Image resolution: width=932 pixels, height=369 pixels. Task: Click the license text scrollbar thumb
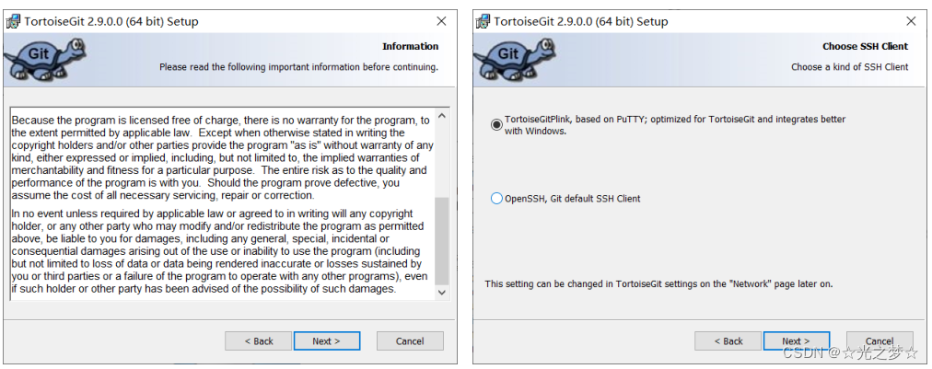point(441,239)
